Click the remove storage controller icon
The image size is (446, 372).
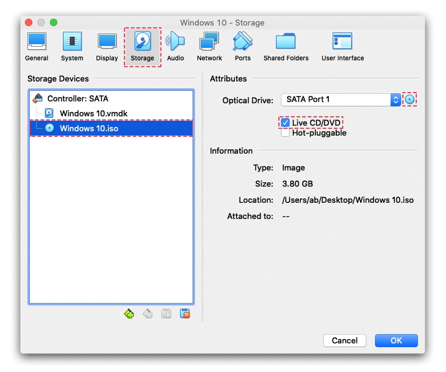148,314
